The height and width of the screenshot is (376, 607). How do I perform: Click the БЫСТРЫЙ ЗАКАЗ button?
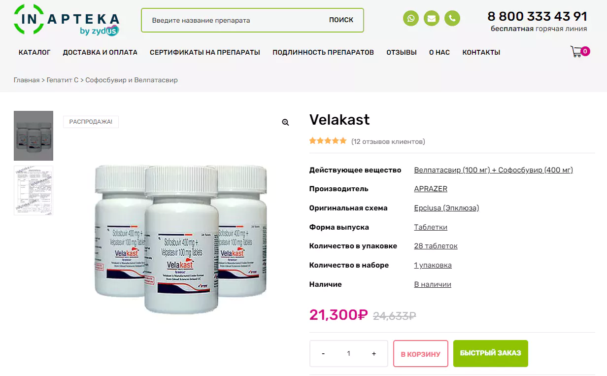point(491,353)
